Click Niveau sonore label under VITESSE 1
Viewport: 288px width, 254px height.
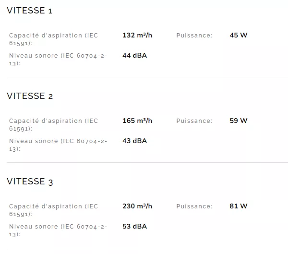[58, 59]
